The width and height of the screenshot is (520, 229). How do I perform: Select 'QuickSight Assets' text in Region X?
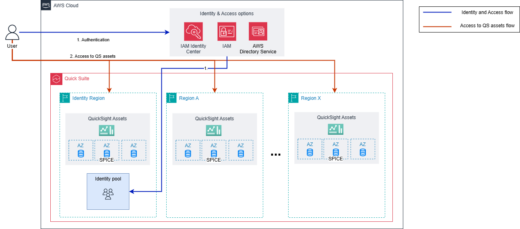click(x=336, y=118)
